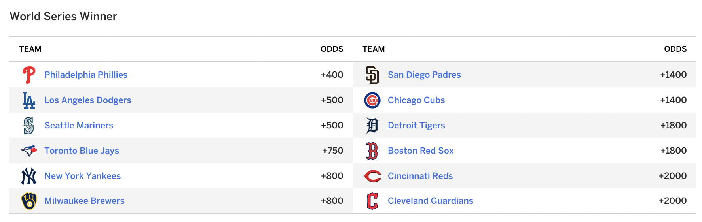Image resolution: width=702 pixels, height=222 pixels.
Task: Click the Boston Red Sox B logo
Action: (372, 151)
